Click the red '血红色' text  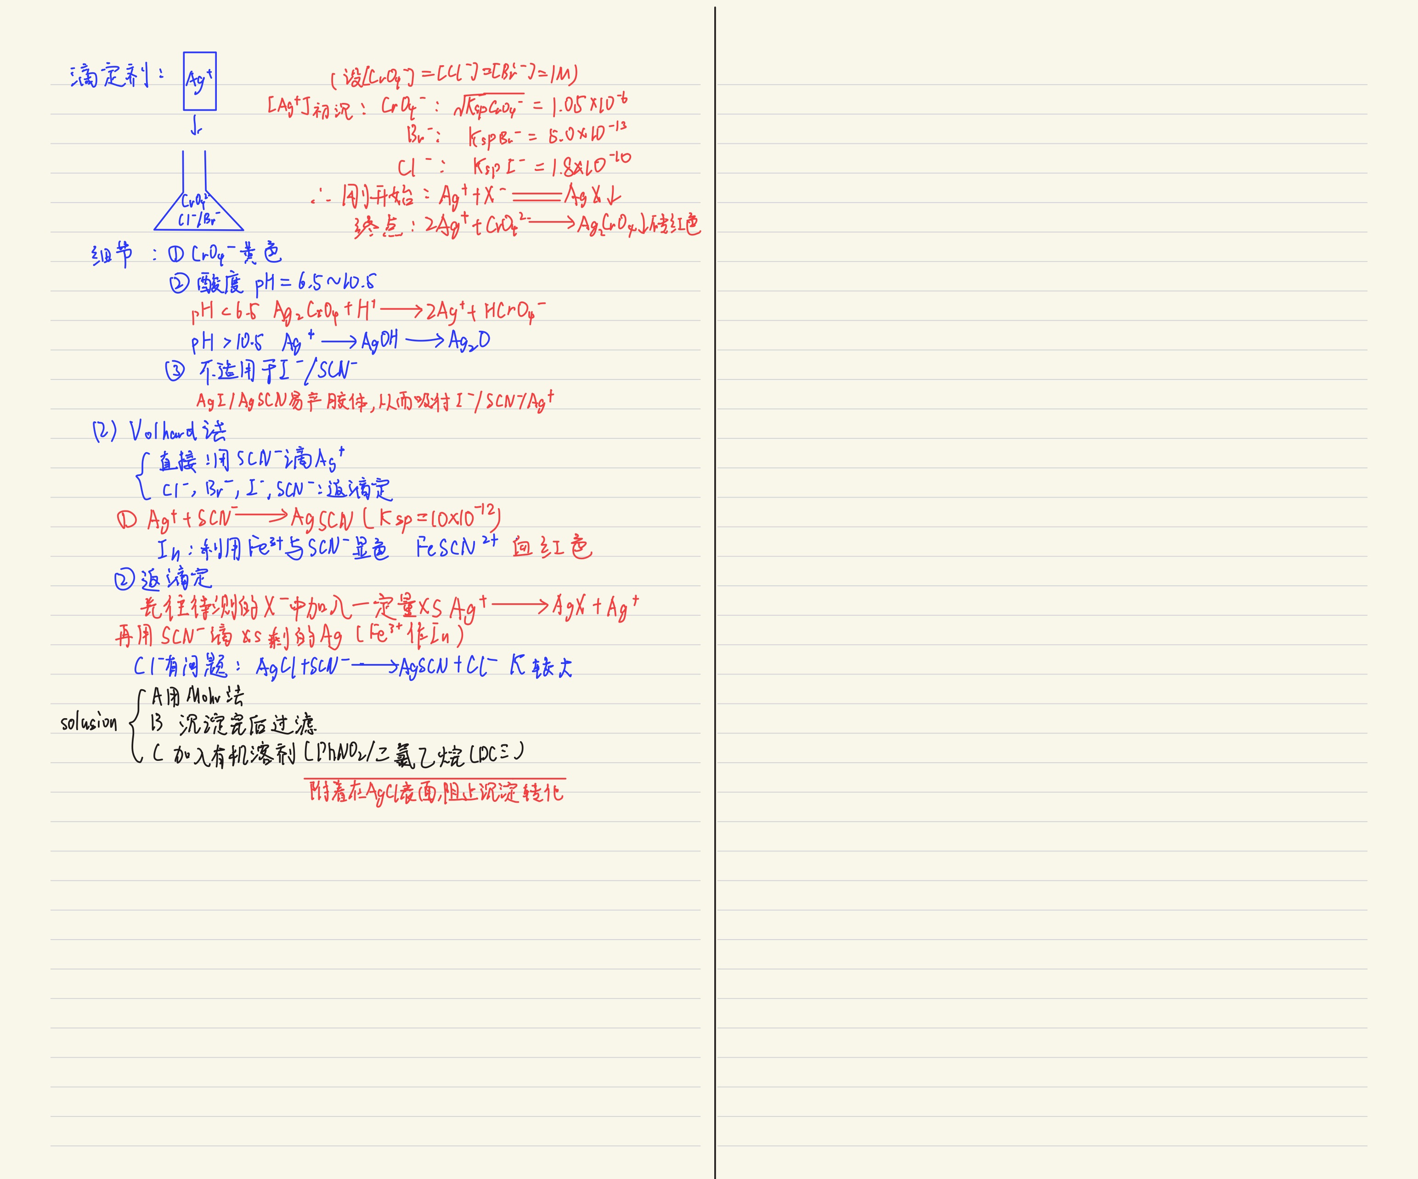pos(551,545)
